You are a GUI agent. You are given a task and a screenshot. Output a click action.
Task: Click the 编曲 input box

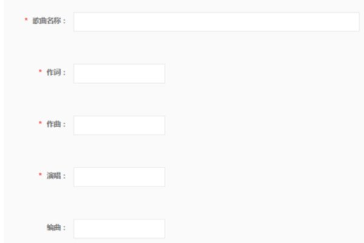(119, 228)
